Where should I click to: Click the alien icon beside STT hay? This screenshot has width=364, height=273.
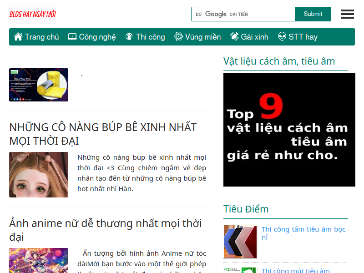coord(282,37)
